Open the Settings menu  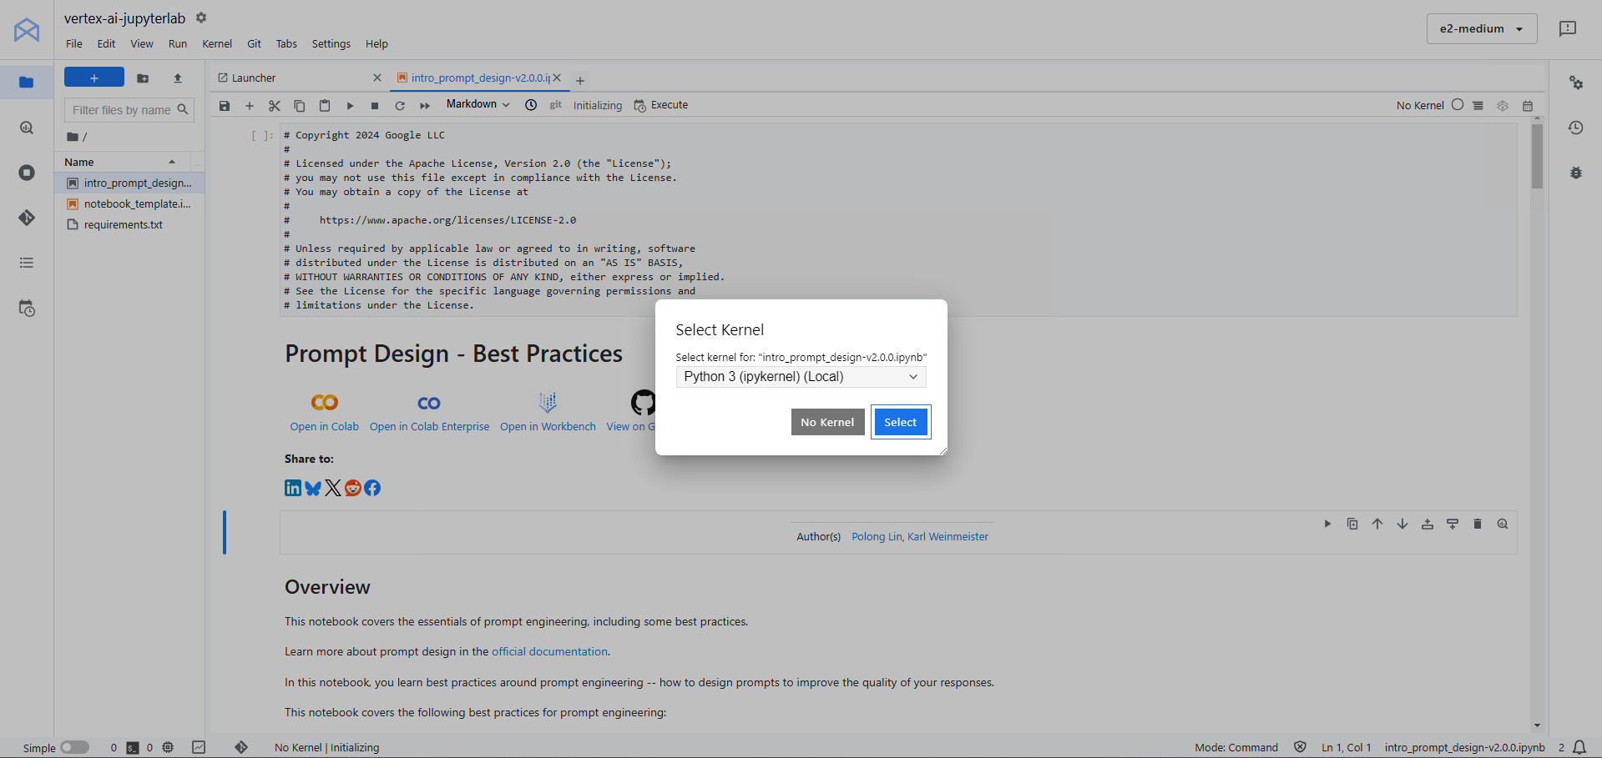pos(331,43)
